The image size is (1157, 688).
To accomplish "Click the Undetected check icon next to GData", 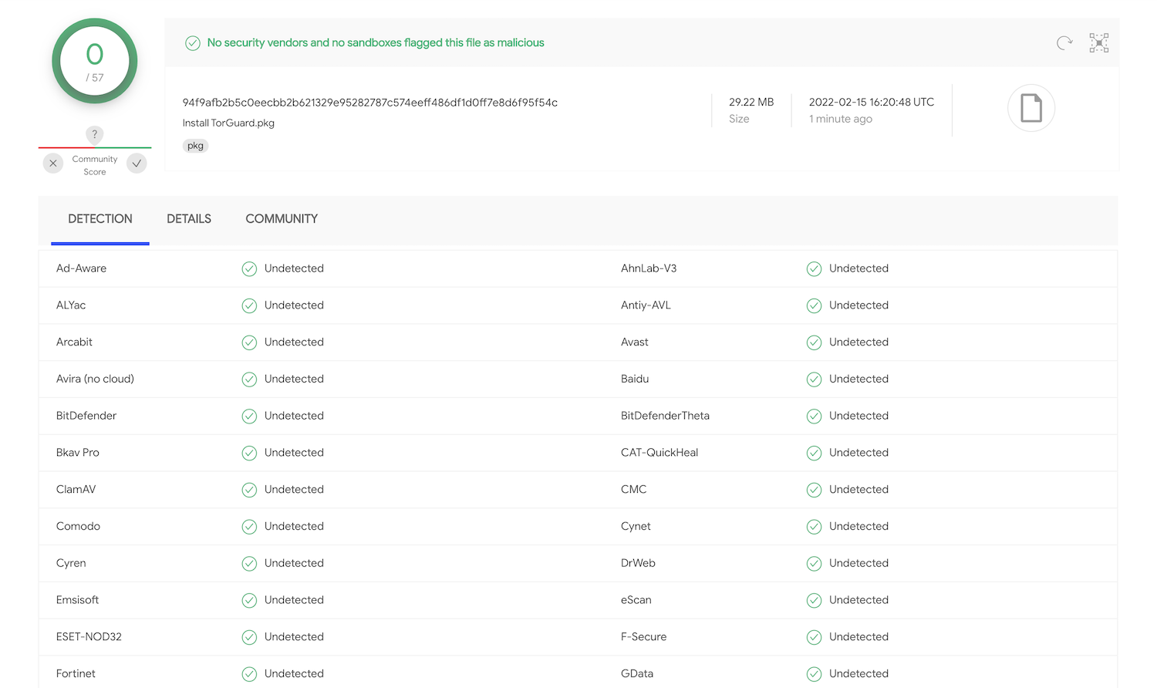I will click(814, 674).
